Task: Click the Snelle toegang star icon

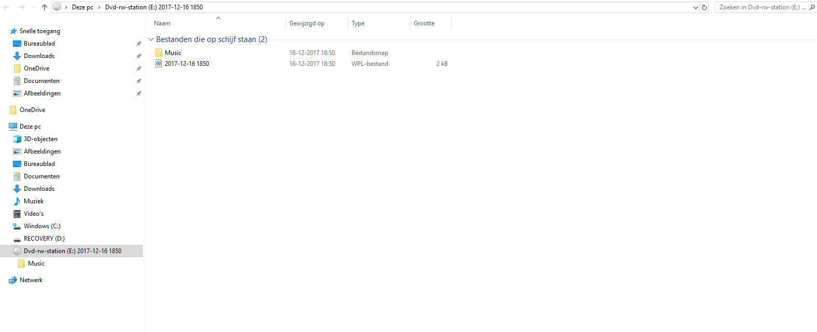Action: [x=13, y=31]
